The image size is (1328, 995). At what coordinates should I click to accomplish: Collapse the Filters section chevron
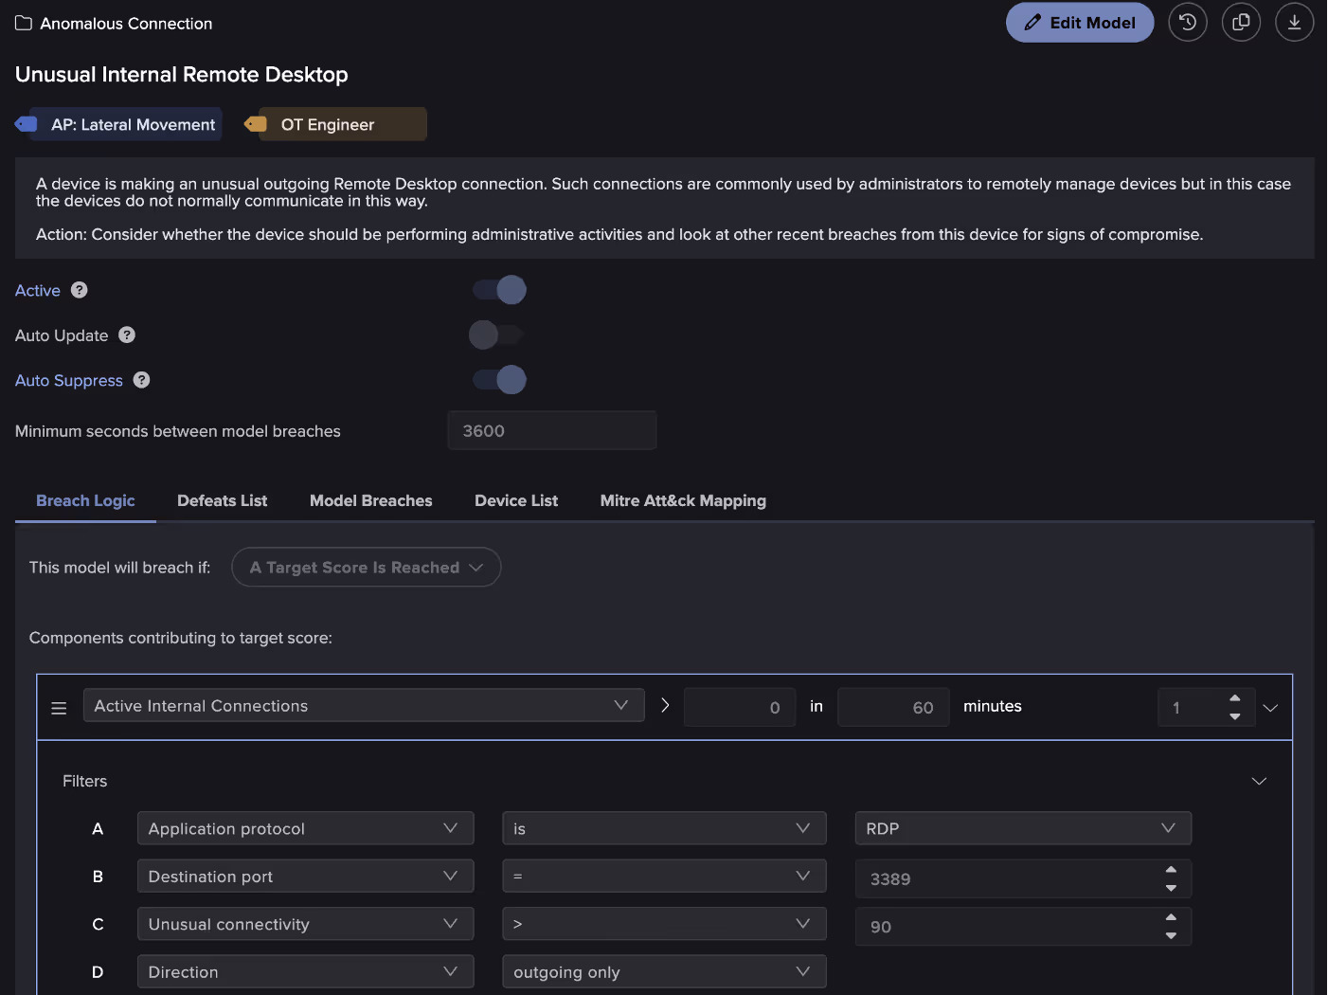click(x=1259, y=781)
